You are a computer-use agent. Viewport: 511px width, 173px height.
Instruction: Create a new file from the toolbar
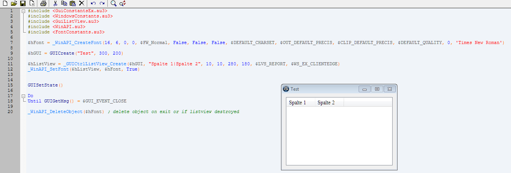point(5,3)
